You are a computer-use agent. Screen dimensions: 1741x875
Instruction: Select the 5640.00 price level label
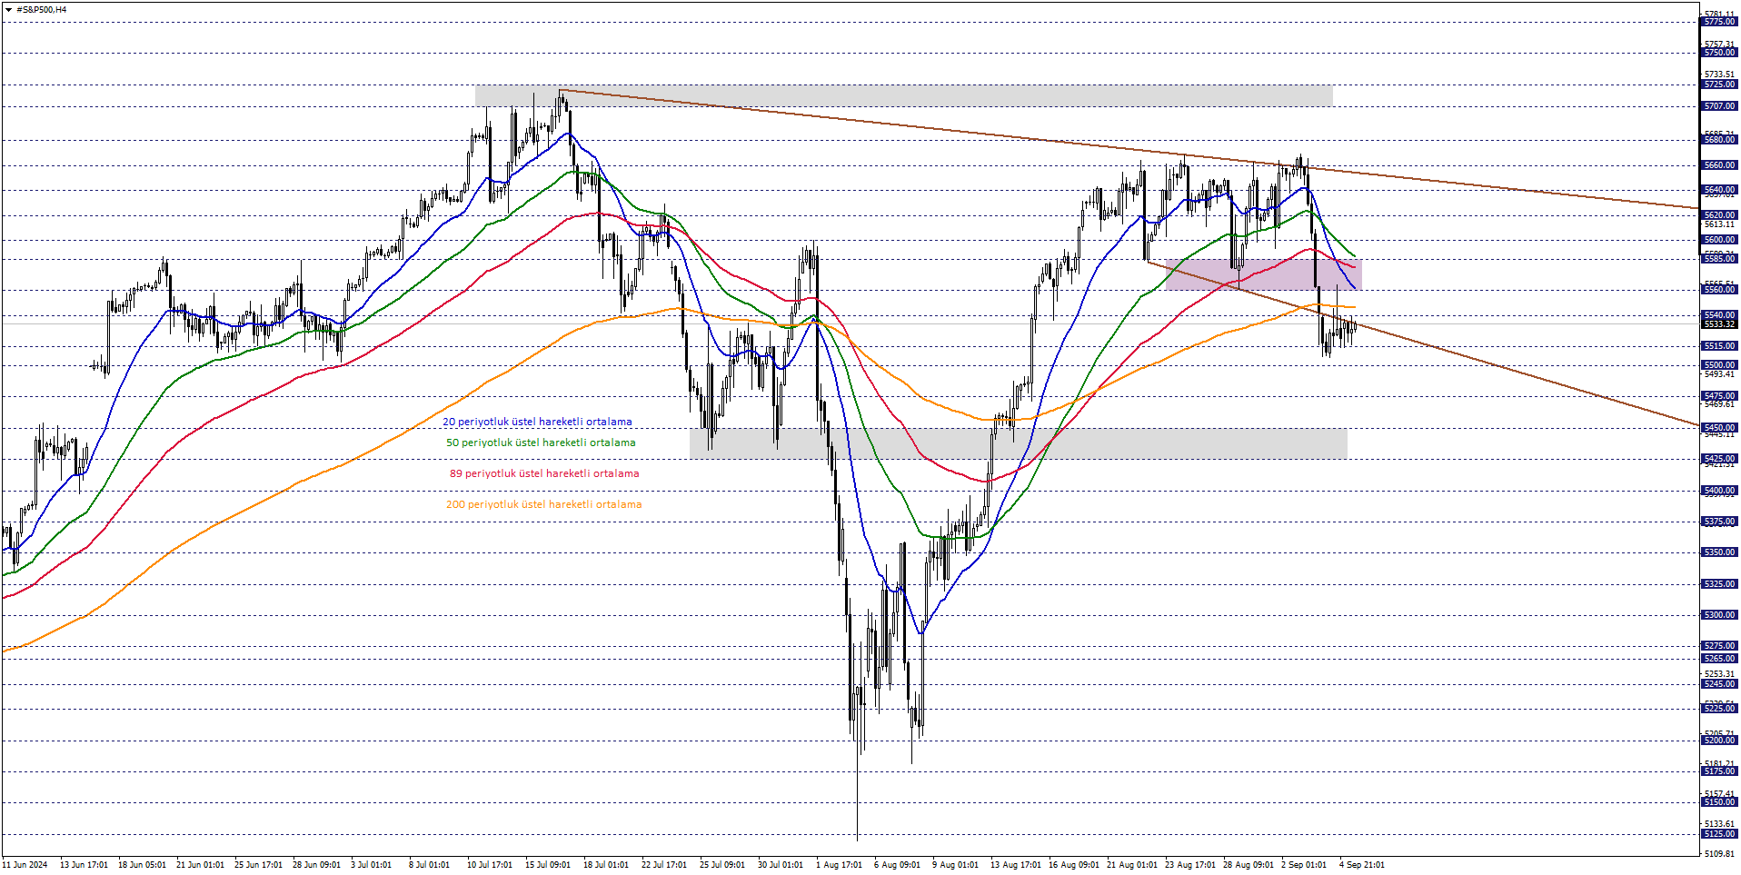tap(1719, 190)
